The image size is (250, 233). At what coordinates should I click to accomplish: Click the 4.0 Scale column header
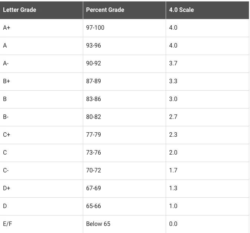coord(181,10)
